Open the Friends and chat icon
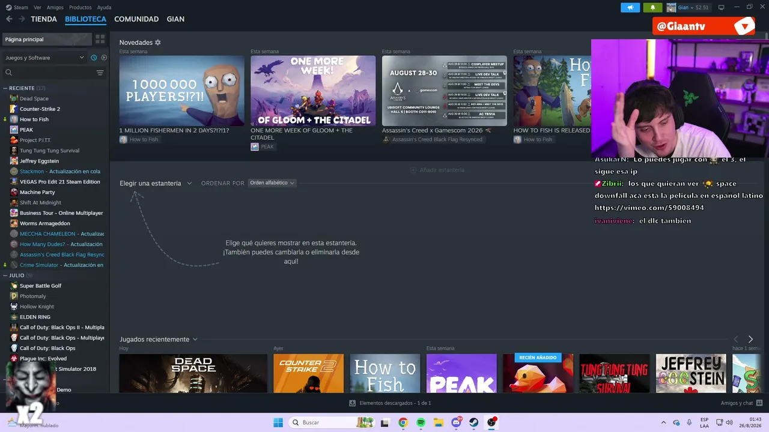Screen dimensions: 769x432 (x=759, y=403)
